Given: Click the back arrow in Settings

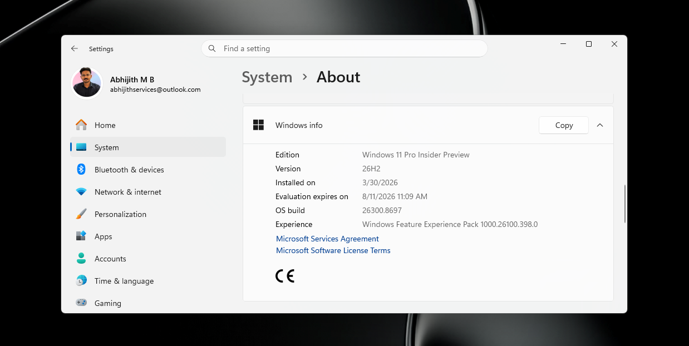Looking at the screenshot, I should point(75,49).
